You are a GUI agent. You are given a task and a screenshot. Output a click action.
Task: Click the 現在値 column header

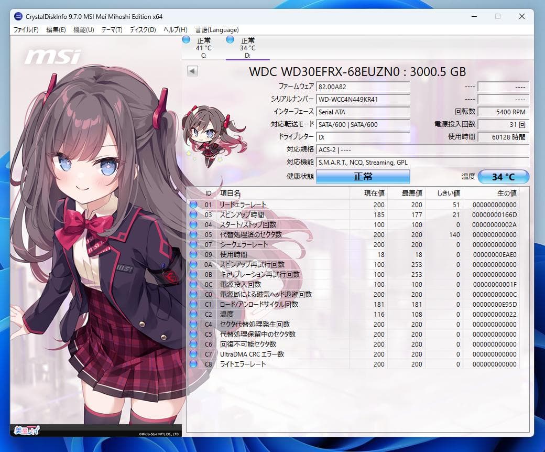click(368, 193)
